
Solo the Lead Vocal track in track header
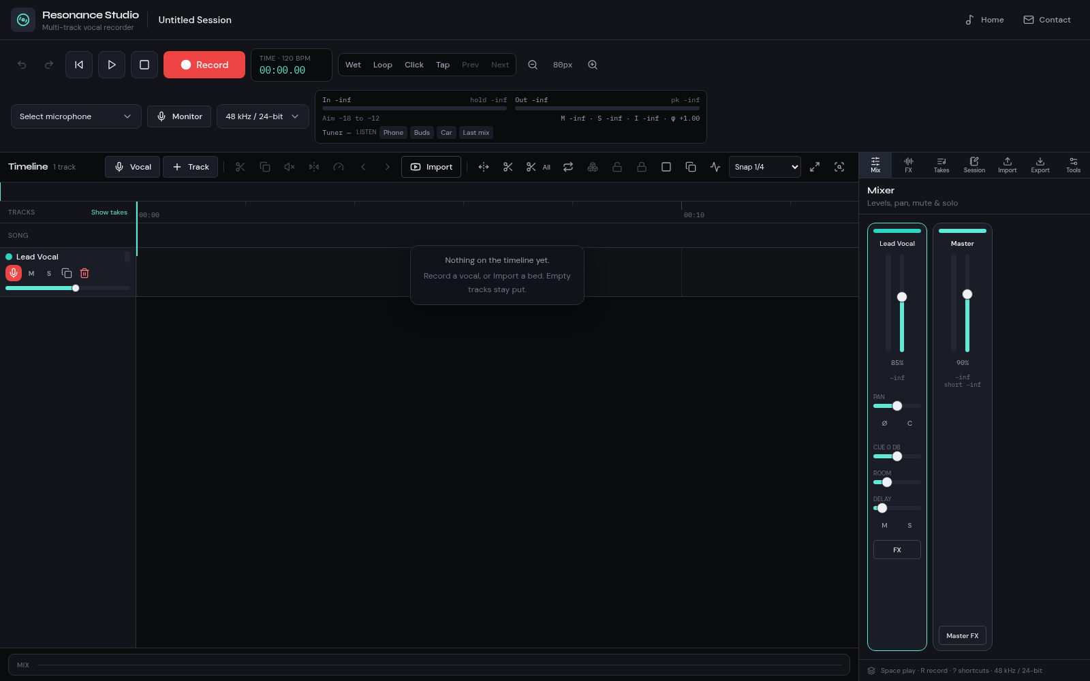pos(49,273)
